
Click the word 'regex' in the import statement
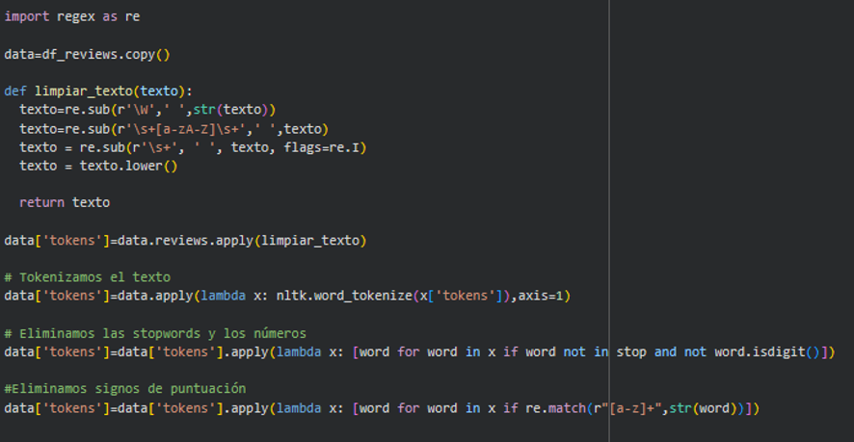(x=76, y=17)
